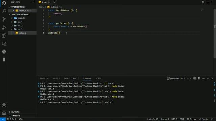The image size is (216, 121).
Task: Switch to the Debug Console tab
Action: tap(71, 78)
